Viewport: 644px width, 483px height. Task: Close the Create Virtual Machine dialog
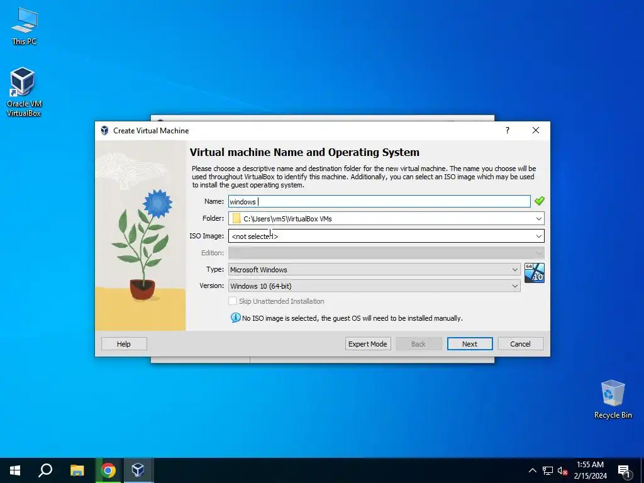point(536,130)
